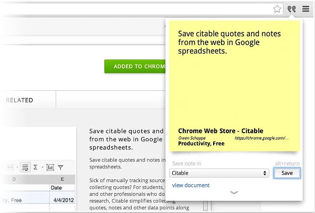Click the insert chart icon
The image size is (315, 213).
click(50, 167)
